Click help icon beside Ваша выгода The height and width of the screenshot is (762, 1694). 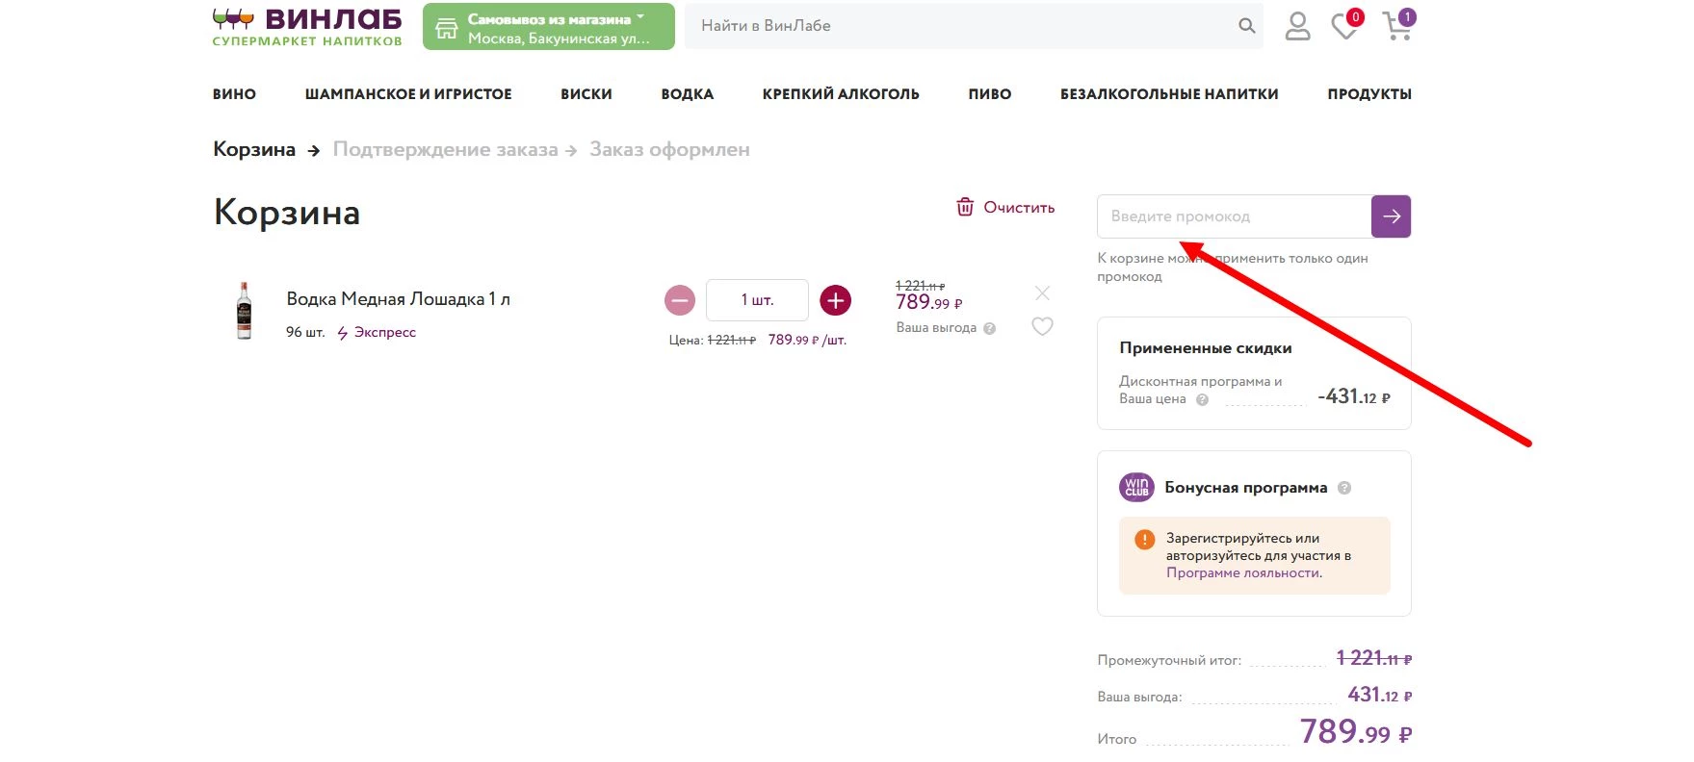point(989,329)
